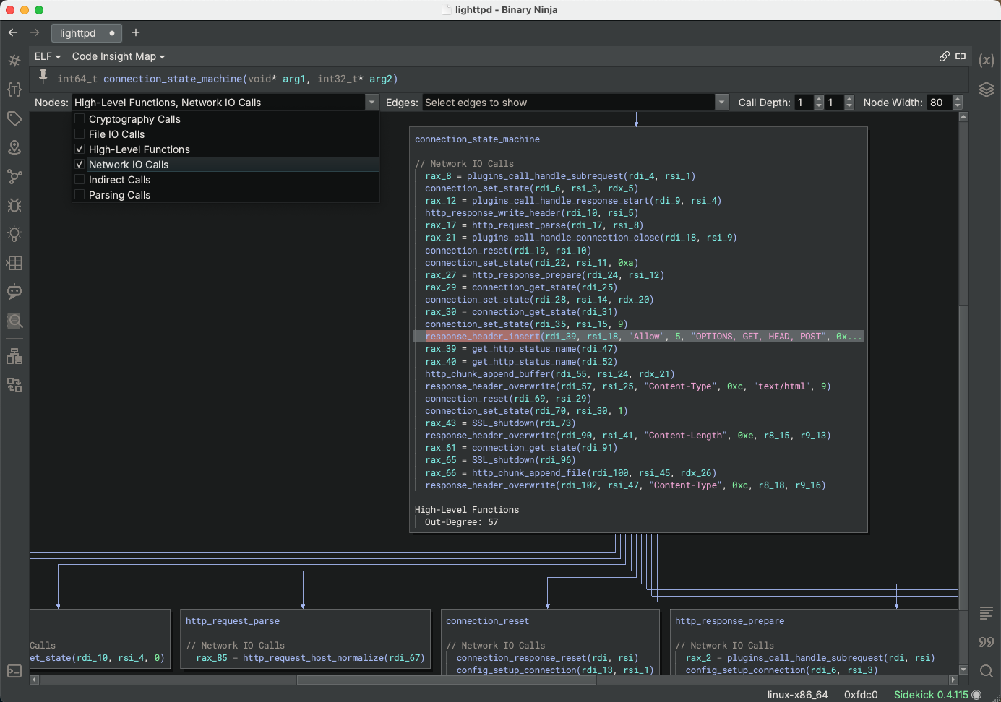Click the Node Width input field
Image resolution: width=1001 pixels, height=702 pixels.
point(940,103)
